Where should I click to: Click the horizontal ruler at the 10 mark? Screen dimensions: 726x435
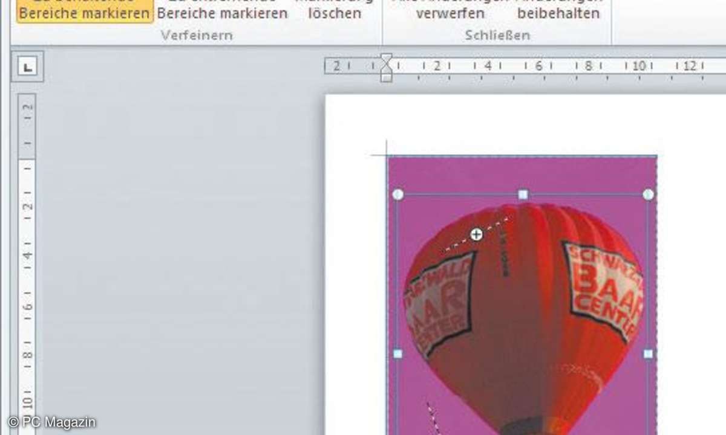coord(639,66)
